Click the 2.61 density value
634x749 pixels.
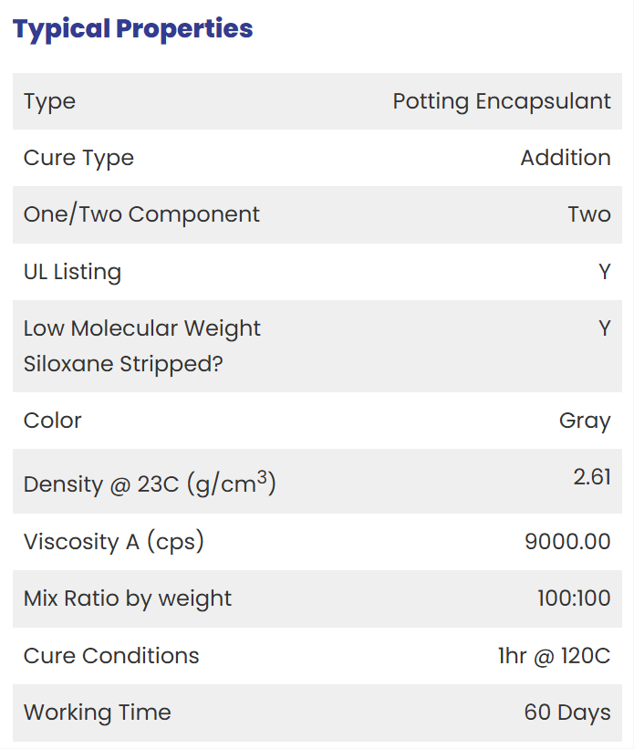click(592, 477)
